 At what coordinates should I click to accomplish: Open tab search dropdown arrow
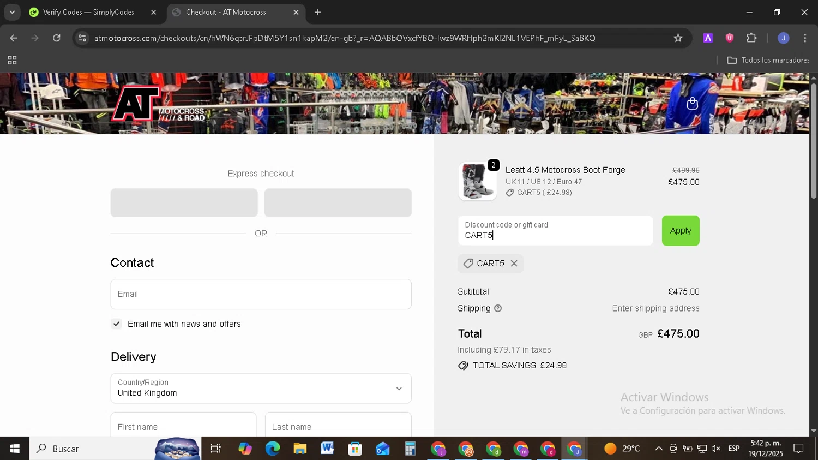[12, 12]
